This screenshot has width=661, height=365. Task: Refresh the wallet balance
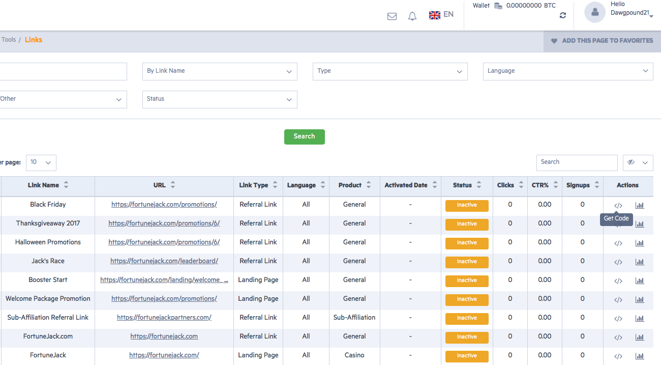pos(563,15)
